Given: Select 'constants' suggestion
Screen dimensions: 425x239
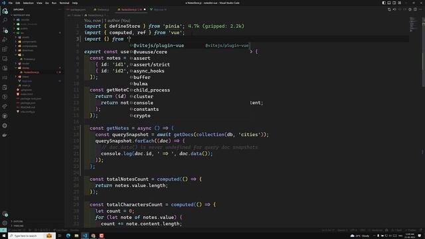Looking at the screenshot, I should (189, 109).
